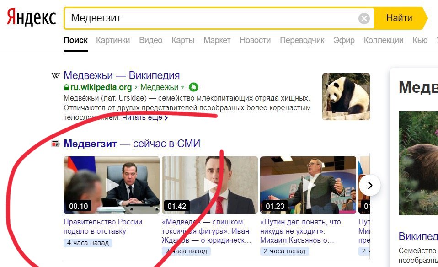This screenshot has width=438, height=267.
Task: Click the green turbo icon next to Медвежьи
Action: click(x=193, y=87)
